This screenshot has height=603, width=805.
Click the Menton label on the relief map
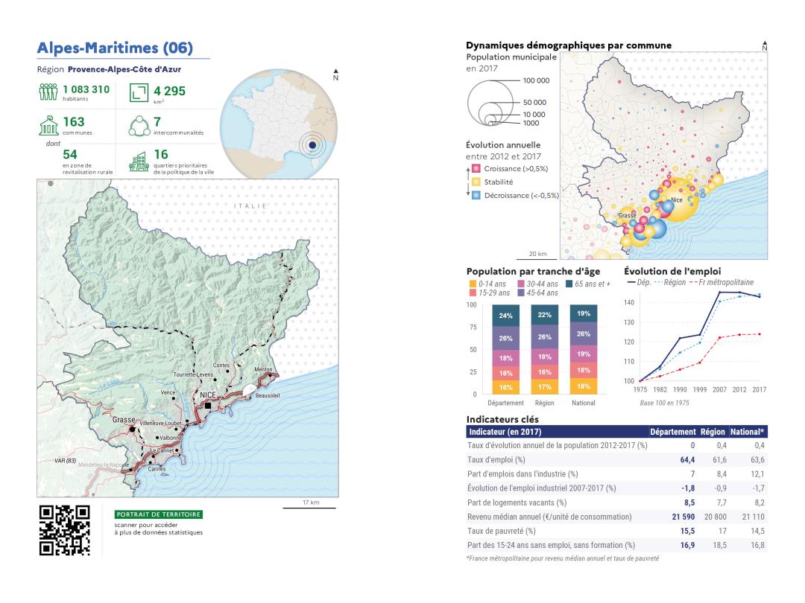(x=263, y=369)
